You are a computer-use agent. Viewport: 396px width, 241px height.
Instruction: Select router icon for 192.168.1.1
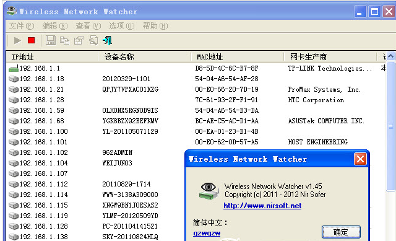tap(14, 68)
